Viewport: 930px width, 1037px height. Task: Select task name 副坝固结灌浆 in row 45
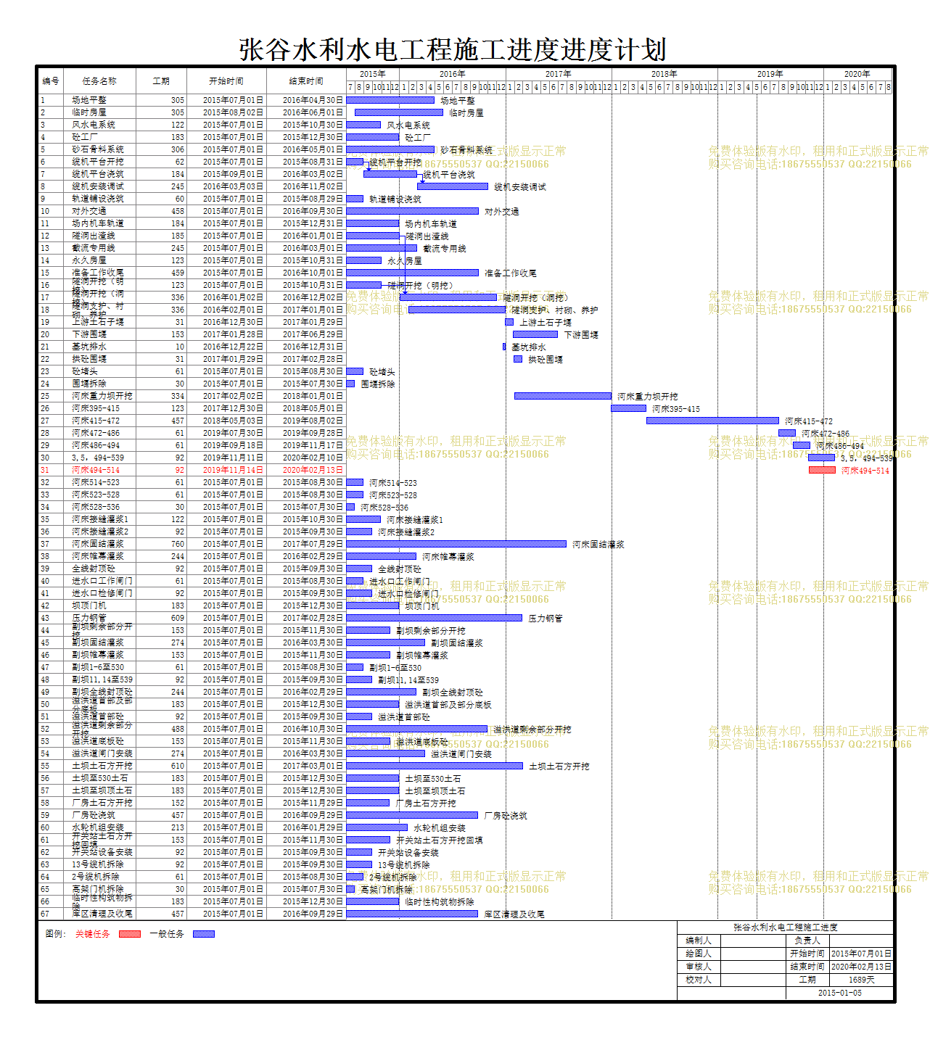click(98, 643)
